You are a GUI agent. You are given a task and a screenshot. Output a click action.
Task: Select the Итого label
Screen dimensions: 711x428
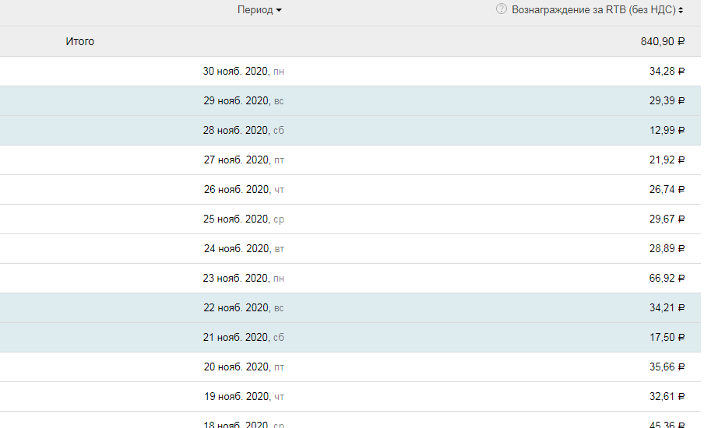click(79, 41)
